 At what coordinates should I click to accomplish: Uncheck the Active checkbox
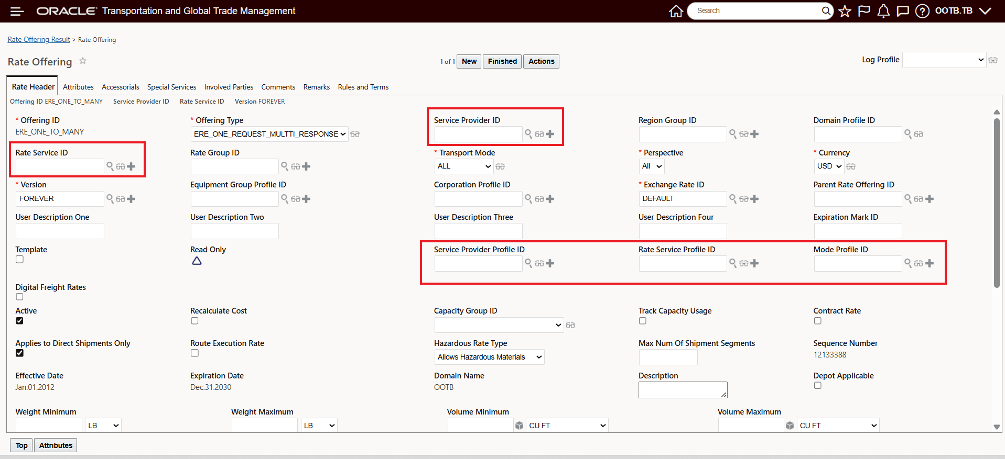pyautogui.click(x=19, y=321)
